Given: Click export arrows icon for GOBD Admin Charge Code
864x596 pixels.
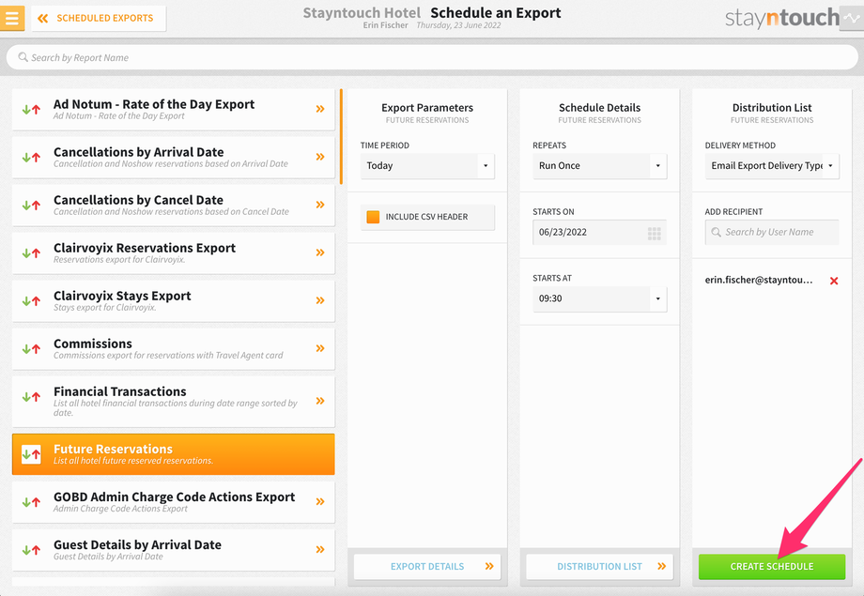Looking at the screenshot, I should [x=31, y=502].
